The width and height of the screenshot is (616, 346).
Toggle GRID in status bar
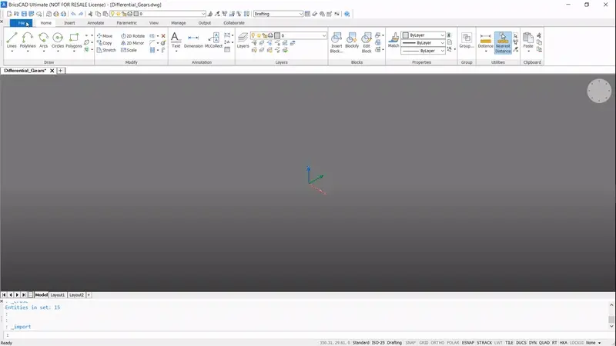click(x=423, y=342)
